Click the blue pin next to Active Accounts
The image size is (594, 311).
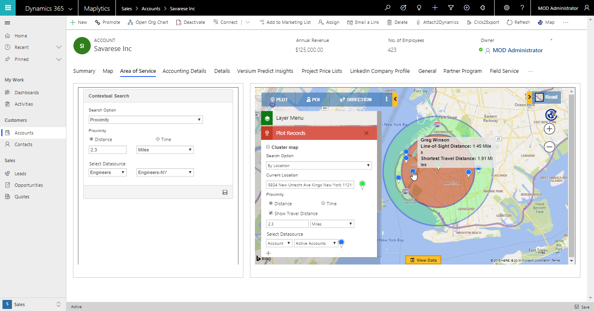pos(342,244)
